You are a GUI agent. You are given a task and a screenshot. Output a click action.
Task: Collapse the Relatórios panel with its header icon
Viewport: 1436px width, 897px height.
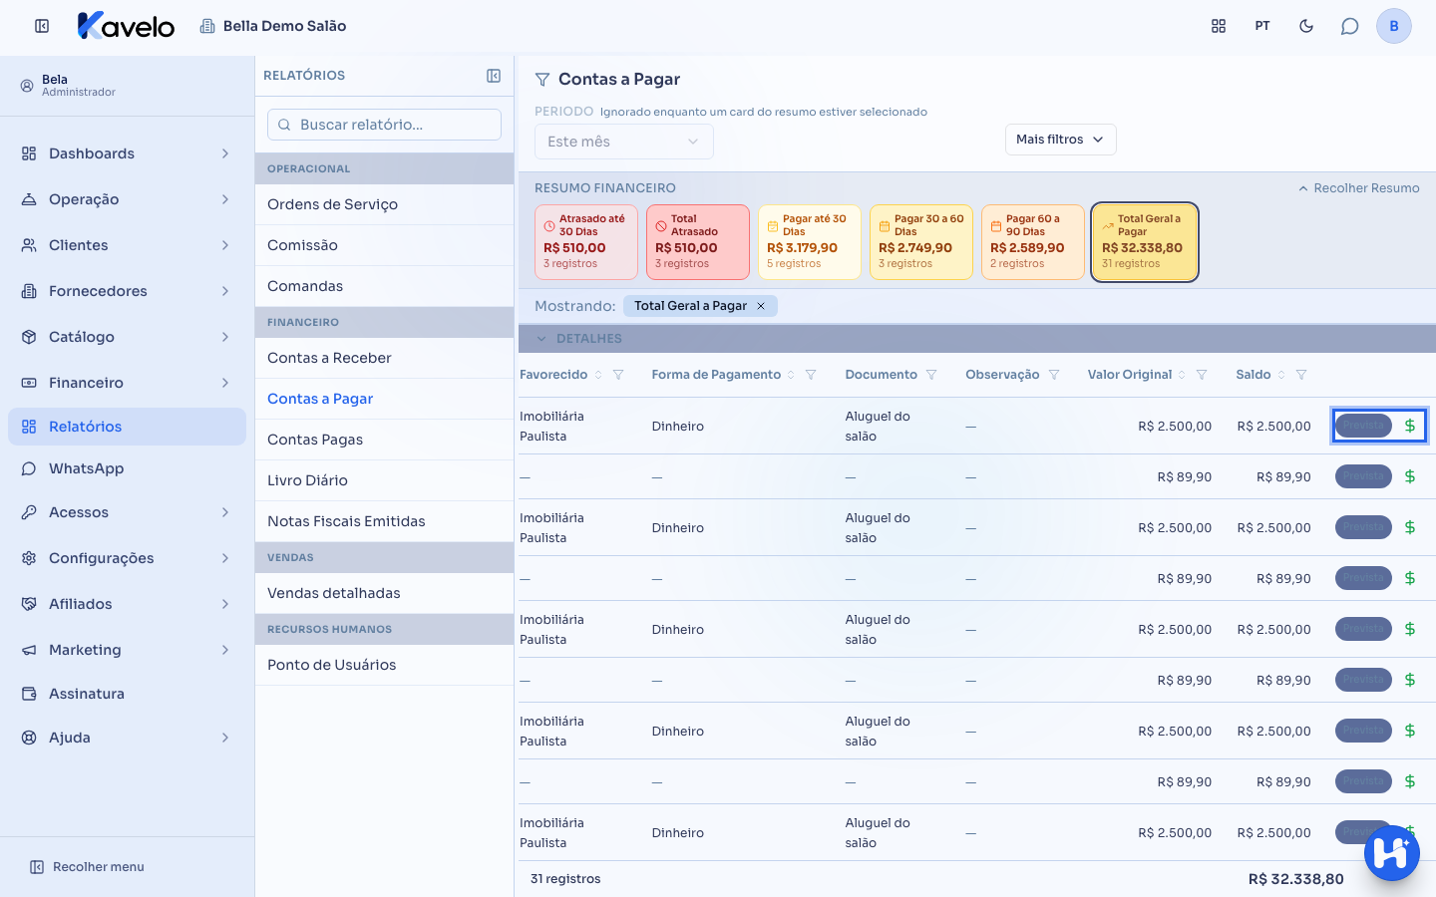(494, 76)
